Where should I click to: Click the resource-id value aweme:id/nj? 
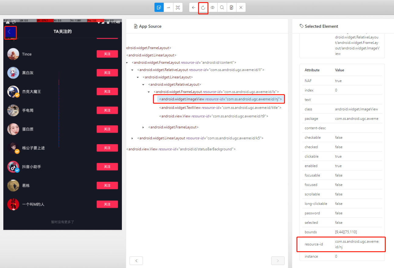(357, 244)
